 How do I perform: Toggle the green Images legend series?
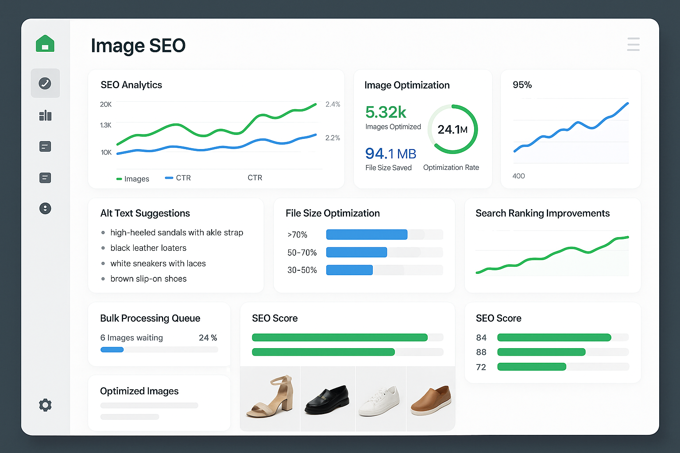tap(133, 179)
